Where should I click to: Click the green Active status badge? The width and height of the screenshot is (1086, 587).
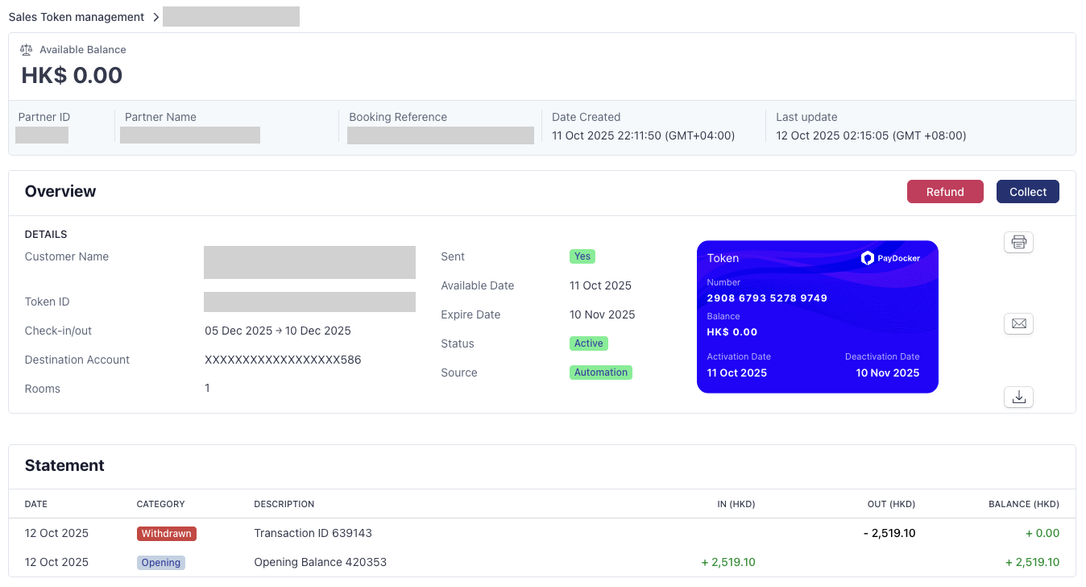click(x=588, y=343)
